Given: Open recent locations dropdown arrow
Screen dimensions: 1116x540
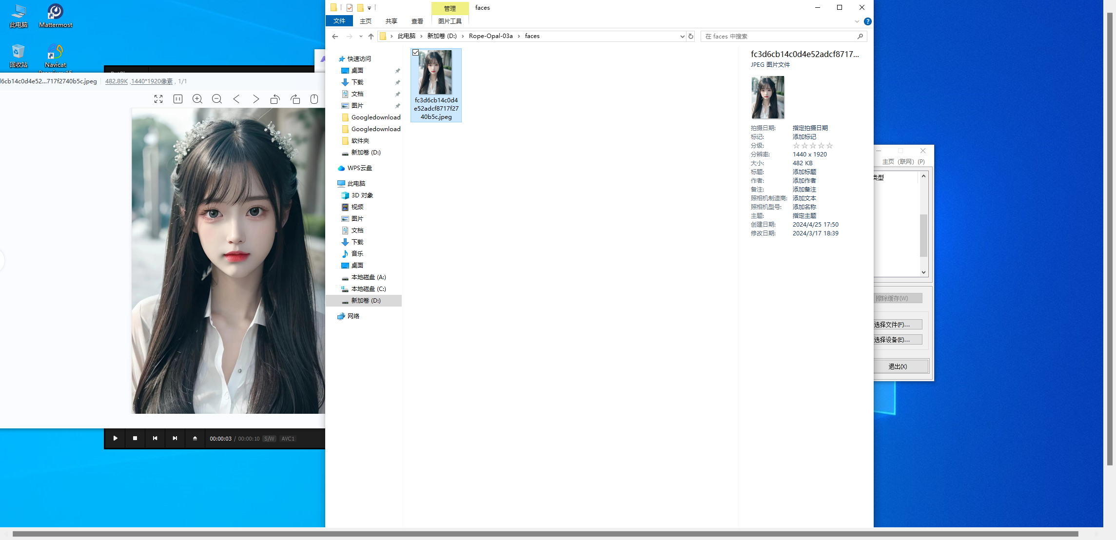Looking at the screenshot, I should pyautogui.click(x=361, y=37).
